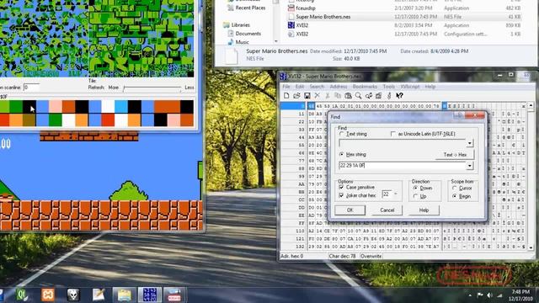
Task: Open the Qt Creator taskbar icon
Action: (23, 295)
